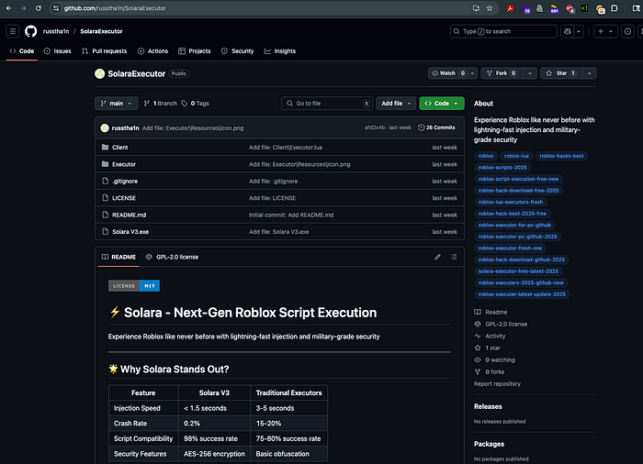Click the roblox-scripts-2025 topic tag

502,167
